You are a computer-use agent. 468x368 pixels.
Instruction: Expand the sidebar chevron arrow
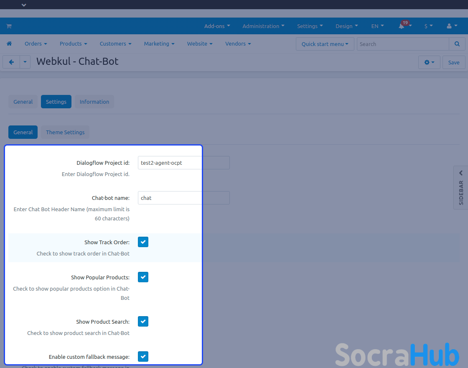(x=461, y=173)
